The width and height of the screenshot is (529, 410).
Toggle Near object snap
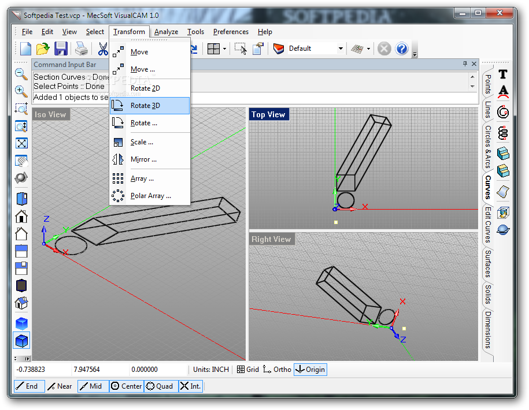pos(60,386)
